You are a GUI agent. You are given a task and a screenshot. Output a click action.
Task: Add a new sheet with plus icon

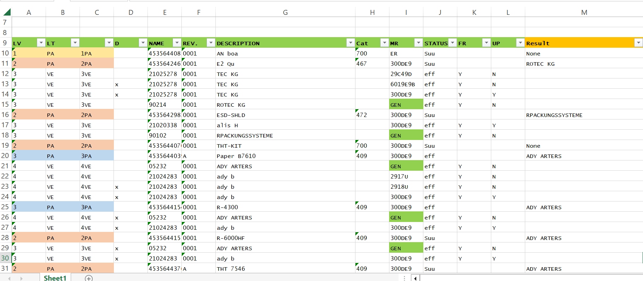point(89,278)
